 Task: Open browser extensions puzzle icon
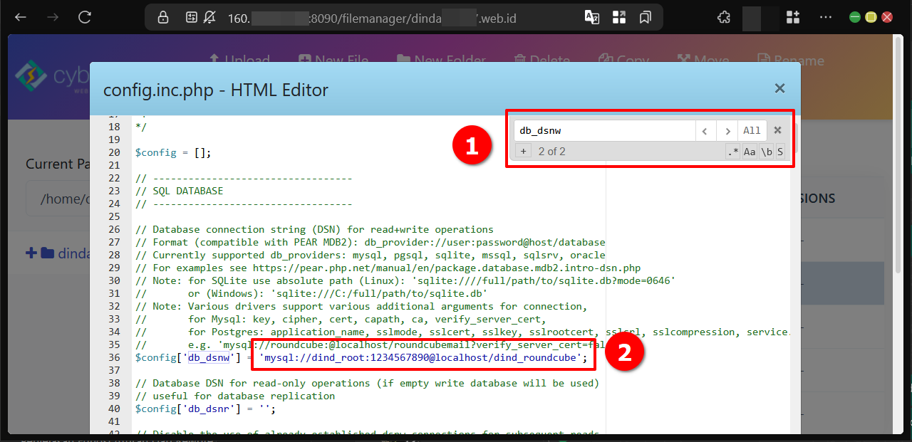[723, 17]
